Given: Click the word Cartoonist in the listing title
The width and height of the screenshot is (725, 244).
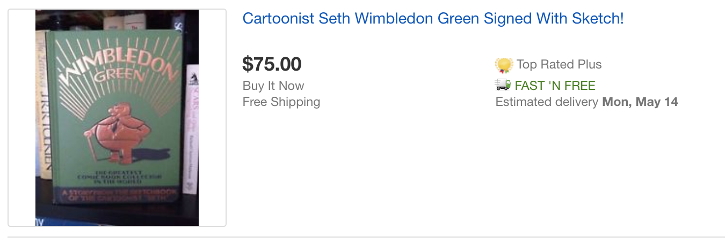Looking at the screenshot, I should click(278, 19).
